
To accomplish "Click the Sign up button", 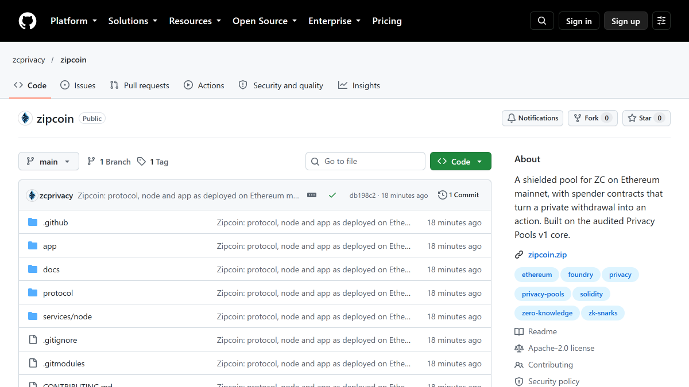I will (x=626, y=21).
